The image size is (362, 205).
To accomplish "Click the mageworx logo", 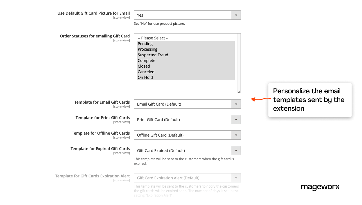I will (320, 187).
